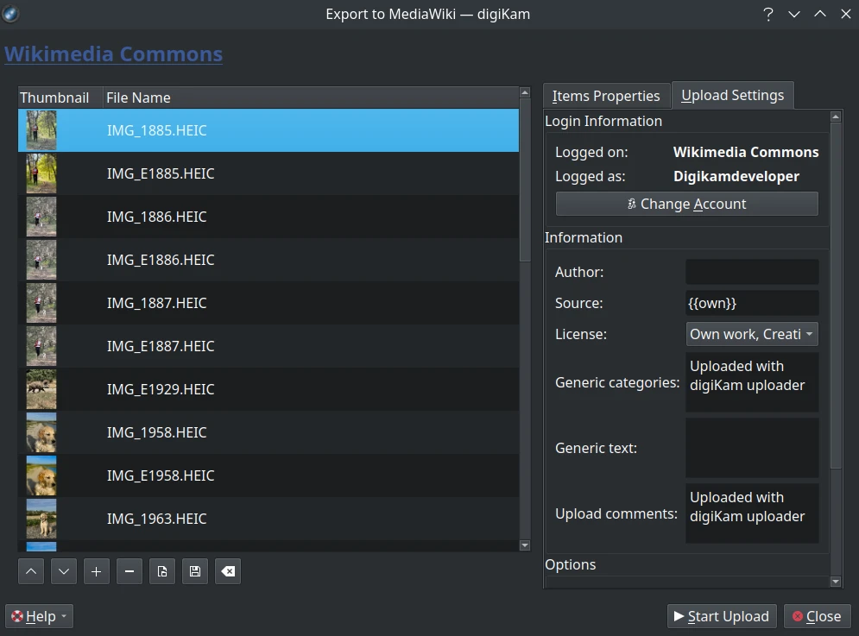
Task: Start Upload using the play icon
Action: click(x=679, y=616)
